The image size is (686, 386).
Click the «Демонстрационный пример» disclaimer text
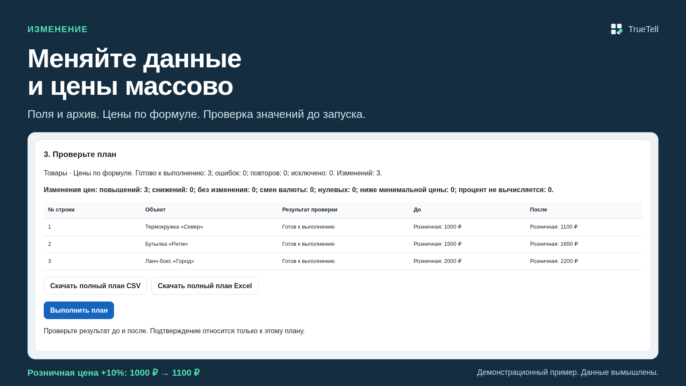pyautogui.click(x=568, y=372)
